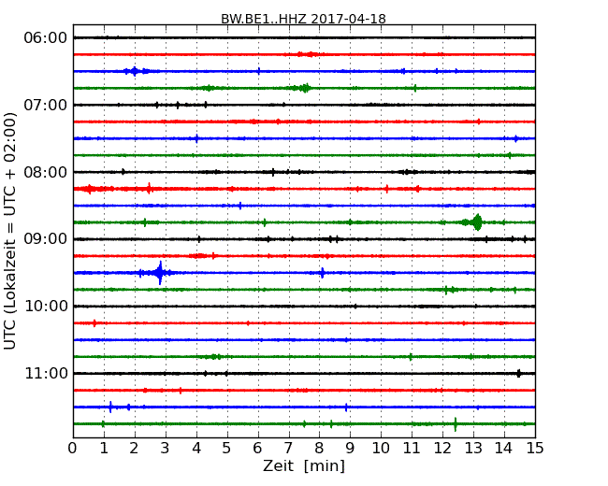Click the large green event near minute 13
Image resolution: width=608 pixels, height=486 pixels.
click(x=477, y=222)
